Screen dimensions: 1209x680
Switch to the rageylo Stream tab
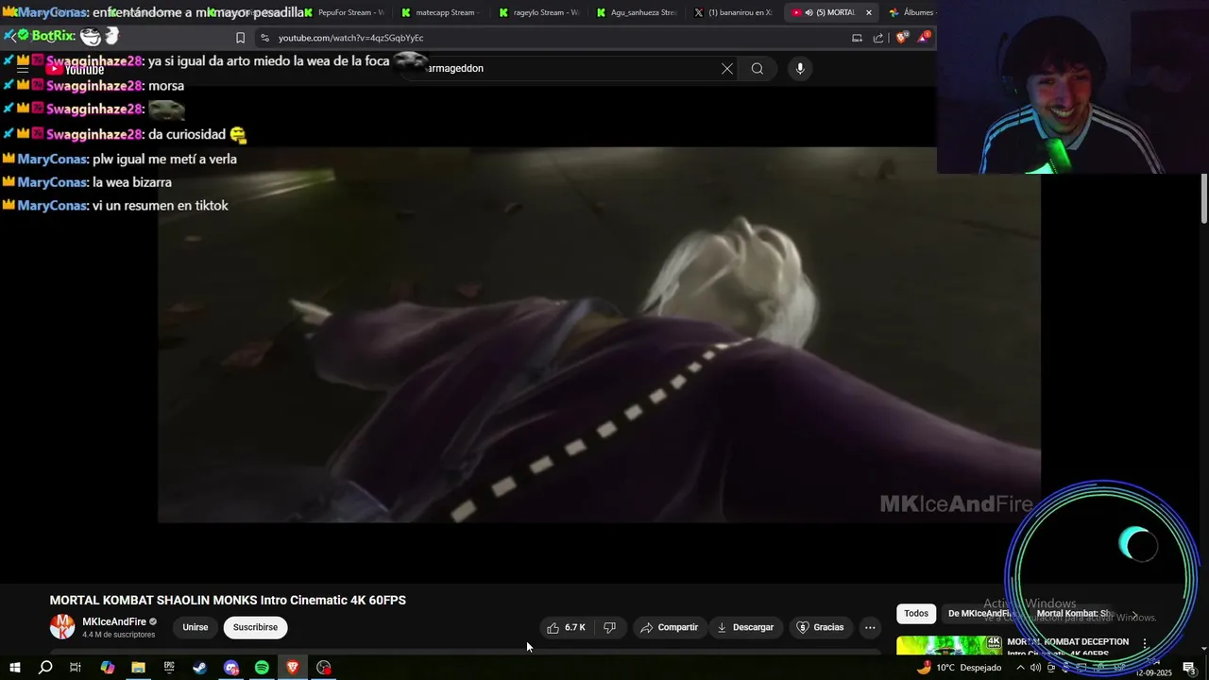coord(539,12)
